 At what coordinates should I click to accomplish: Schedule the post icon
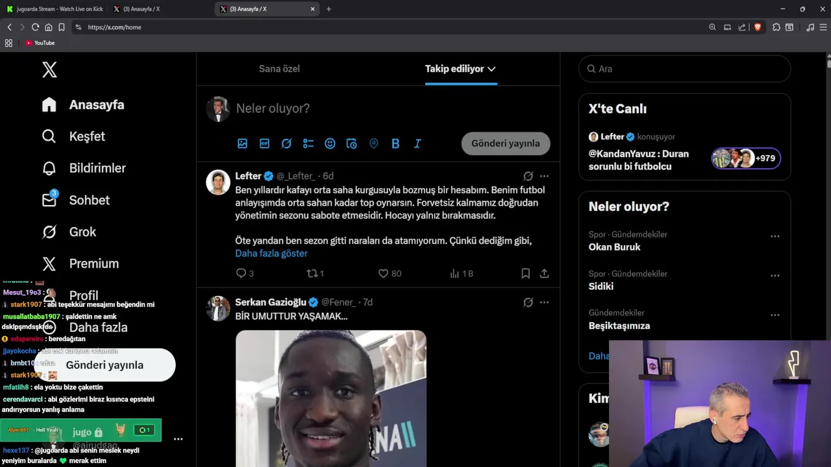coord(352,143)
